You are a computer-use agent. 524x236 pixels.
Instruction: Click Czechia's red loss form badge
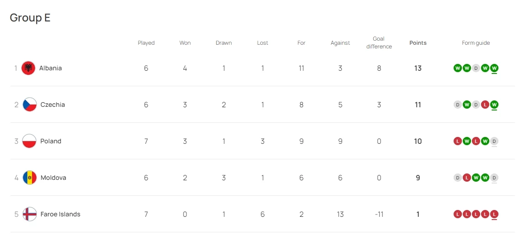click(485, 105)
